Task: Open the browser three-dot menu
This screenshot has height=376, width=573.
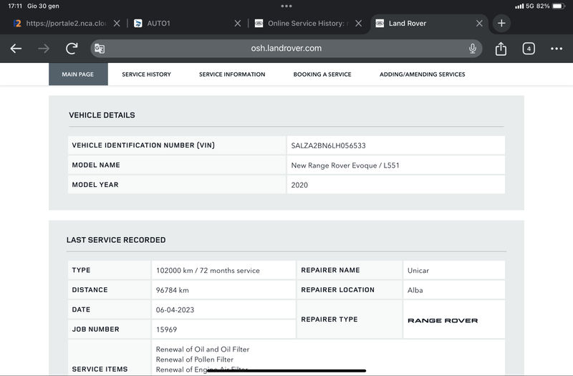Action: point(557,48)
